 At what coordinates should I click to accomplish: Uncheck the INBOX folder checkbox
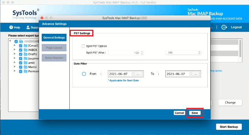pyautogui.click(x=21, y=50)
